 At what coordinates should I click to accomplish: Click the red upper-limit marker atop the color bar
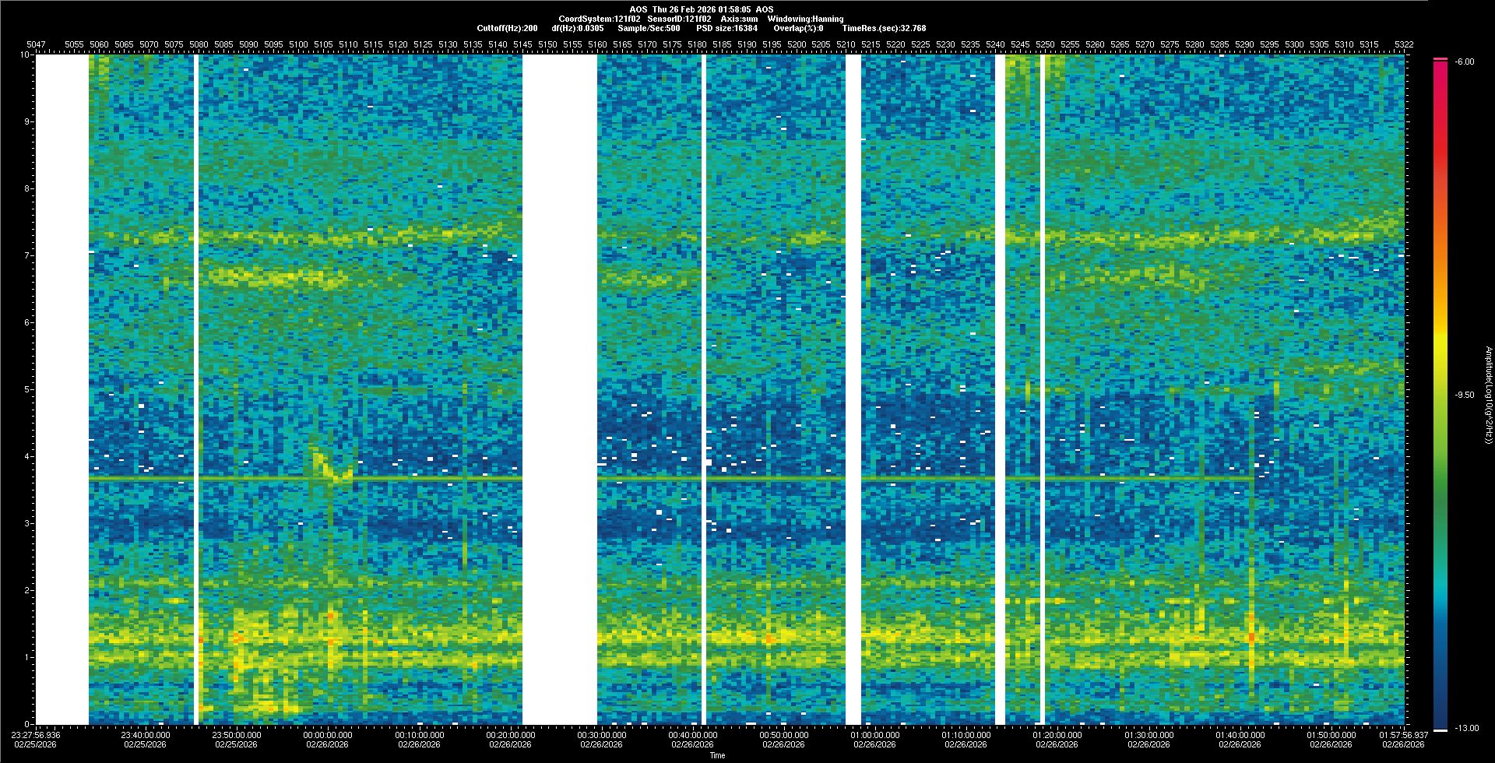(x=1440, y=59)
